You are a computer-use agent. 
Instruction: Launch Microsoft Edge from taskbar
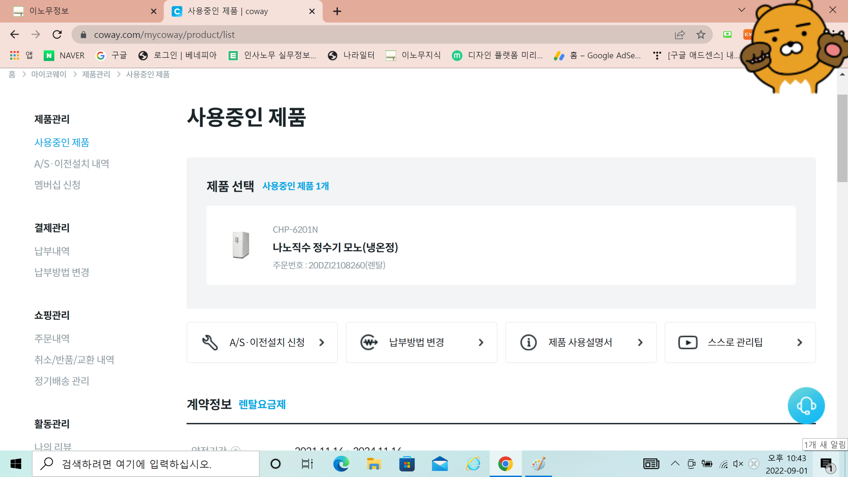pos(341,464)
